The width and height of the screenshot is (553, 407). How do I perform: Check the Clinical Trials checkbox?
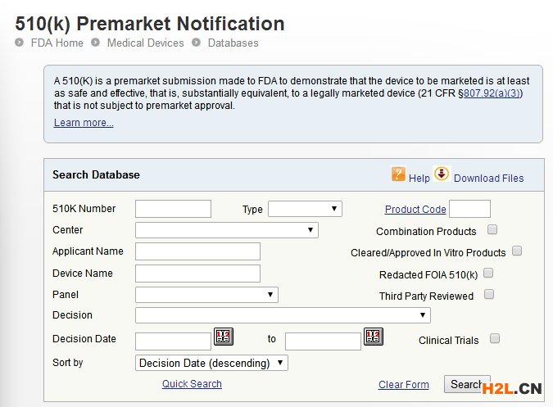(x=494, y=338)
